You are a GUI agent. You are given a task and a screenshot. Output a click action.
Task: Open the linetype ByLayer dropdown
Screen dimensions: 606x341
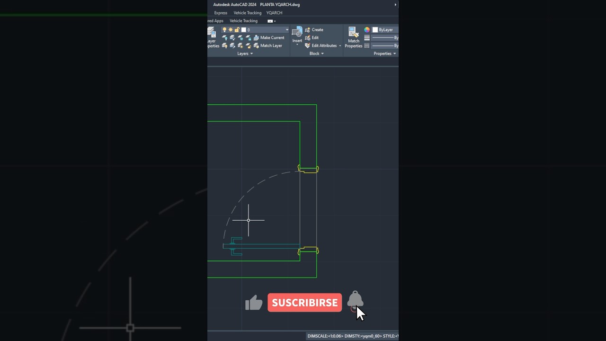click(385, 46)
